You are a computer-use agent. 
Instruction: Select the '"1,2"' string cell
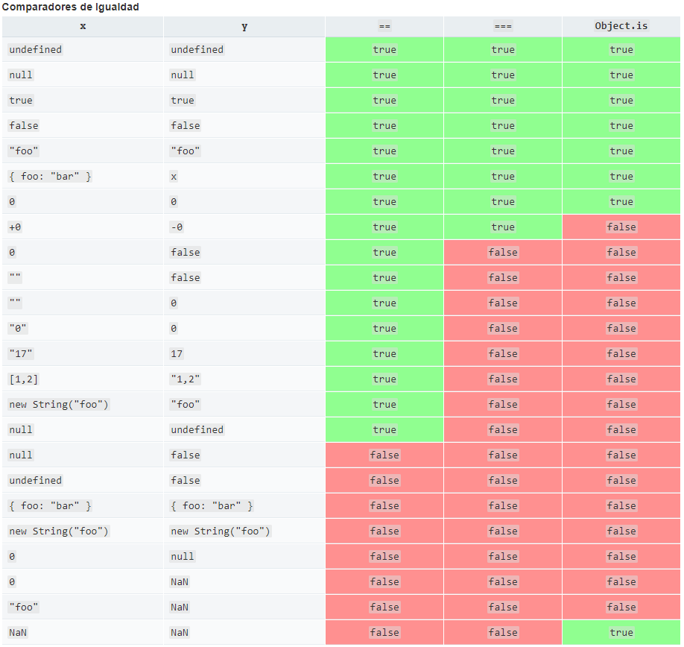pyautogui.click(x=186, y=379)
